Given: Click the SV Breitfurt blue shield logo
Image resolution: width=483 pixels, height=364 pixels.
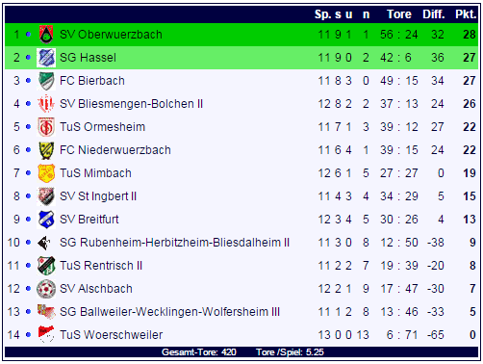Looking at the screenshot, I should (x=46, y=220).
